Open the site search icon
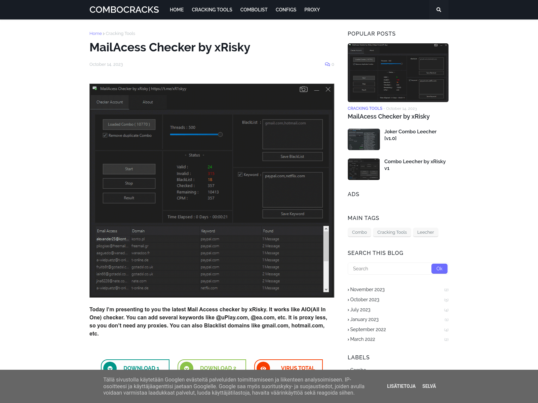The image size is (538, 403). pos(438,10)
